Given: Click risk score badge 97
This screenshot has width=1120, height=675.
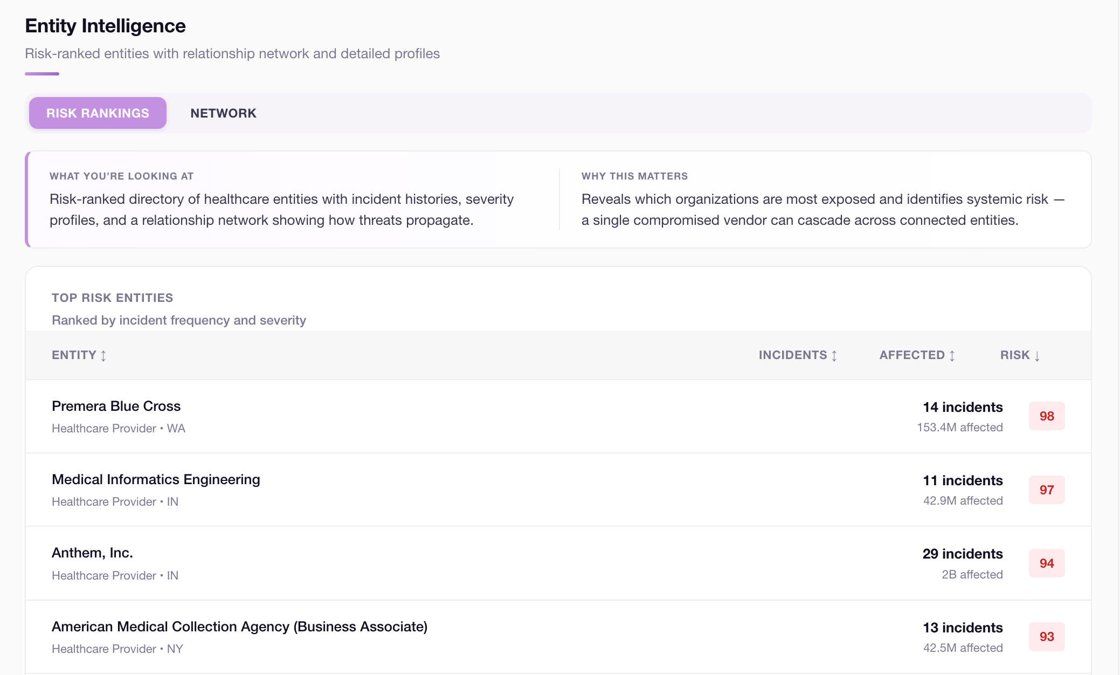Looking at the screenshot, I should point(1046,490).
